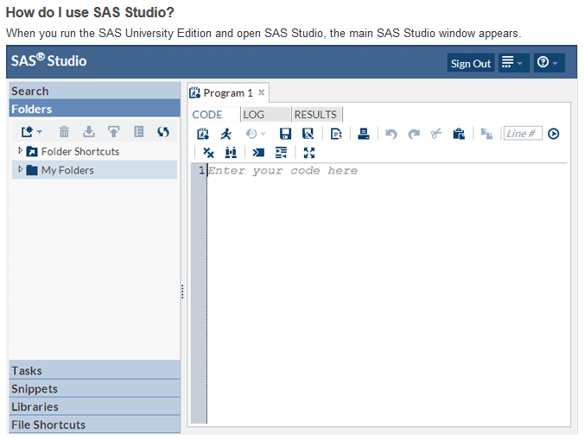Click the navigation pane splitter handle
The image size is (584, 440).
(x=182, y=292)
